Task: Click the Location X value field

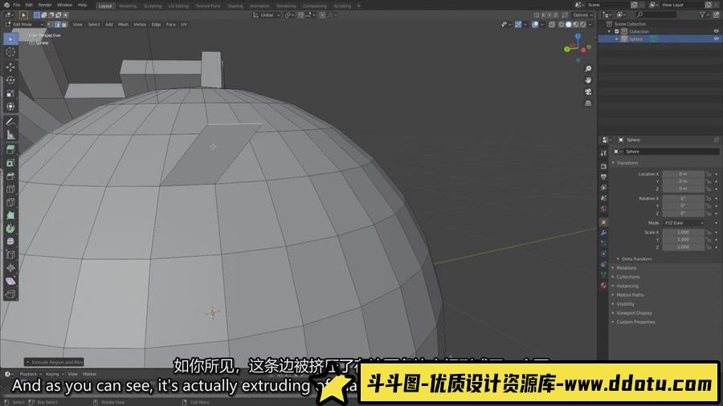Action: [683, 174]
